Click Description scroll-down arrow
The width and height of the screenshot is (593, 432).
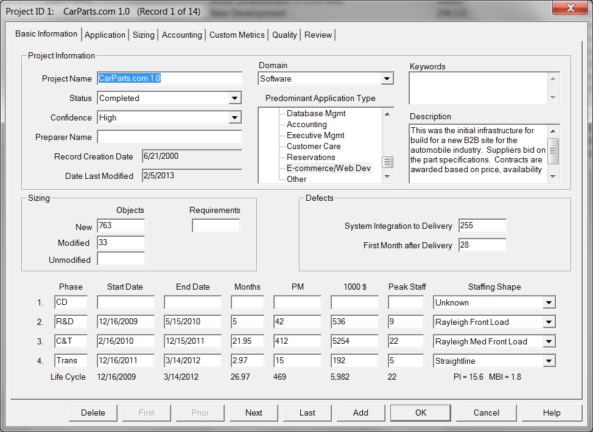(x=553, y=176)
